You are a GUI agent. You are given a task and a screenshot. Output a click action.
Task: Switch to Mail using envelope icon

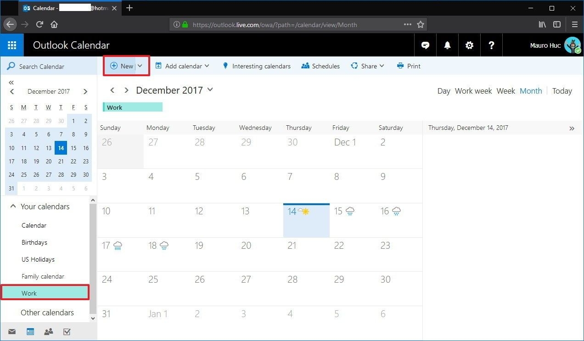pyautogui.click(x=12, y=331)
